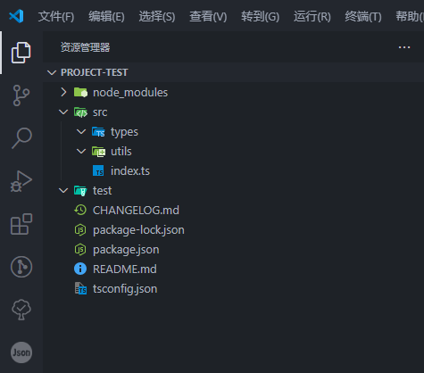Collapse the types folder chevron
Viewport: 424px width, 373px height.
click(x=81, y=132)
